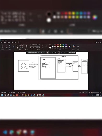Enable the Background fill checkbox
Image resolution: width=102 pixels, height=136 pixels.
click(67, 53)
